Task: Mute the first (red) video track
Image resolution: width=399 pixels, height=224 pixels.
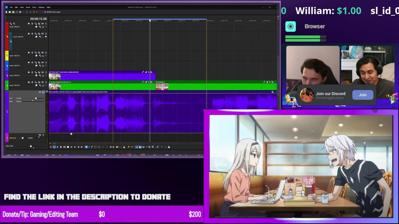Action: (42, 24)
